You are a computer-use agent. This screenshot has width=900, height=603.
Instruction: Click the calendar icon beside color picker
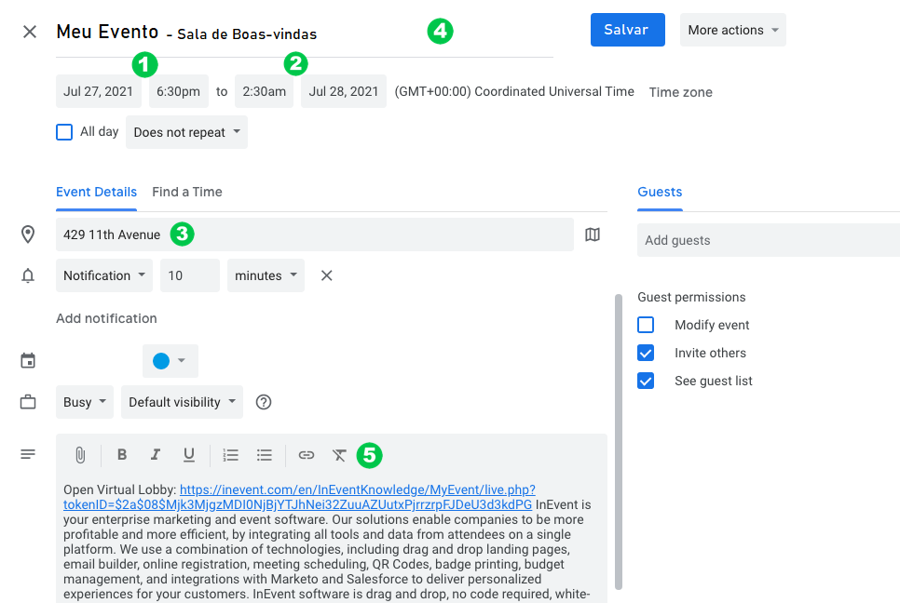28,360
